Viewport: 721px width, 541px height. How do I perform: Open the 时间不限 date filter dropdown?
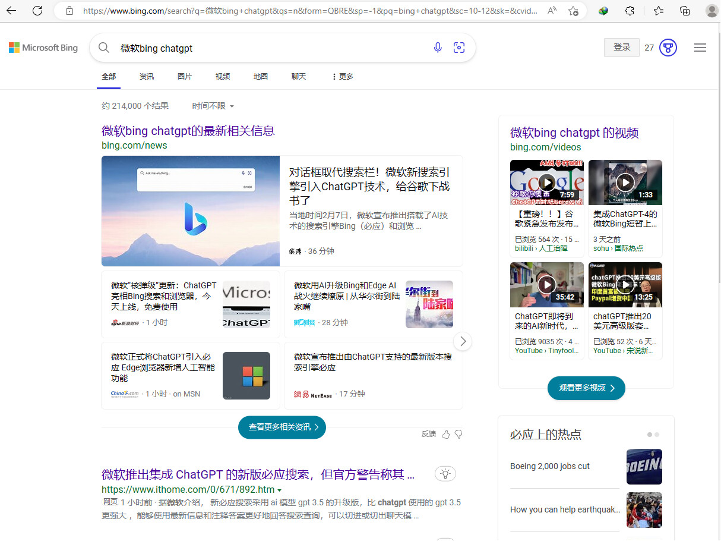pos(213,106)
